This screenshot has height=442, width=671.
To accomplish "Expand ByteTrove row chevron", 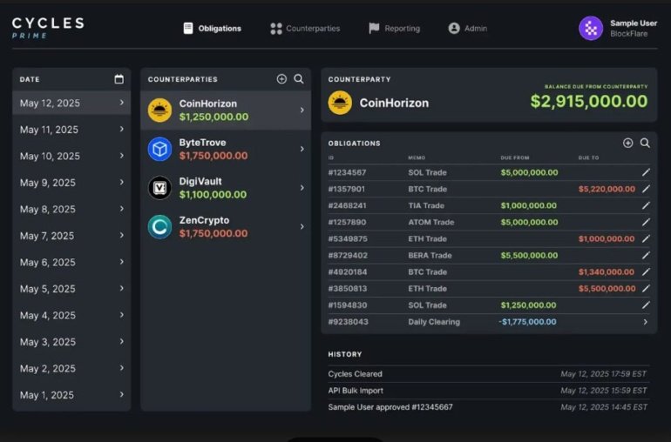I will [x=302, y=149].
